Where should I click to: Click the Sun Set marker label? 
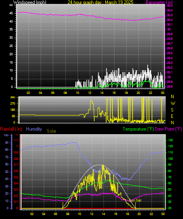coord(135,200)
